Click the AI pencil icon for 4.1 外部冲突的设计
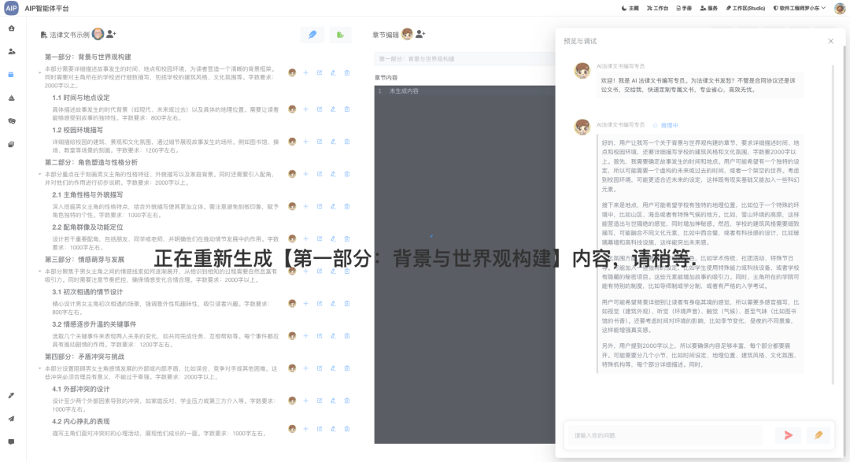Screen dimensions: 850x462 333,401
